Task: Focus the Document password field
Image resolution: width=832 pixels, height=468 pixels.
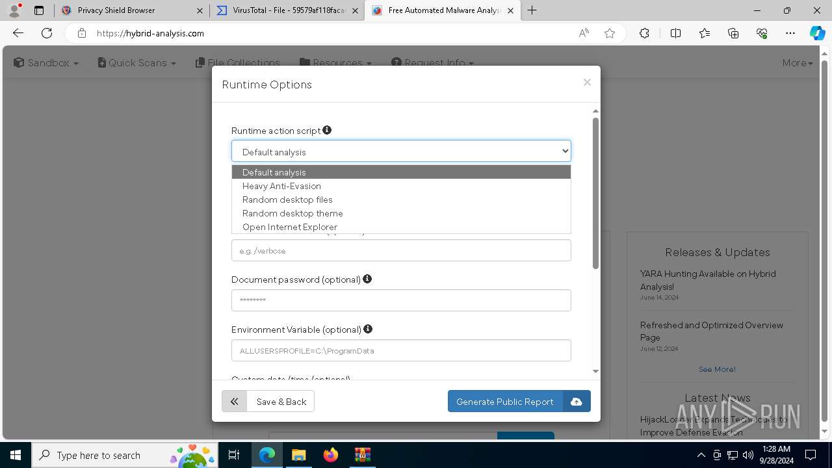Action: tap(401, 300)
